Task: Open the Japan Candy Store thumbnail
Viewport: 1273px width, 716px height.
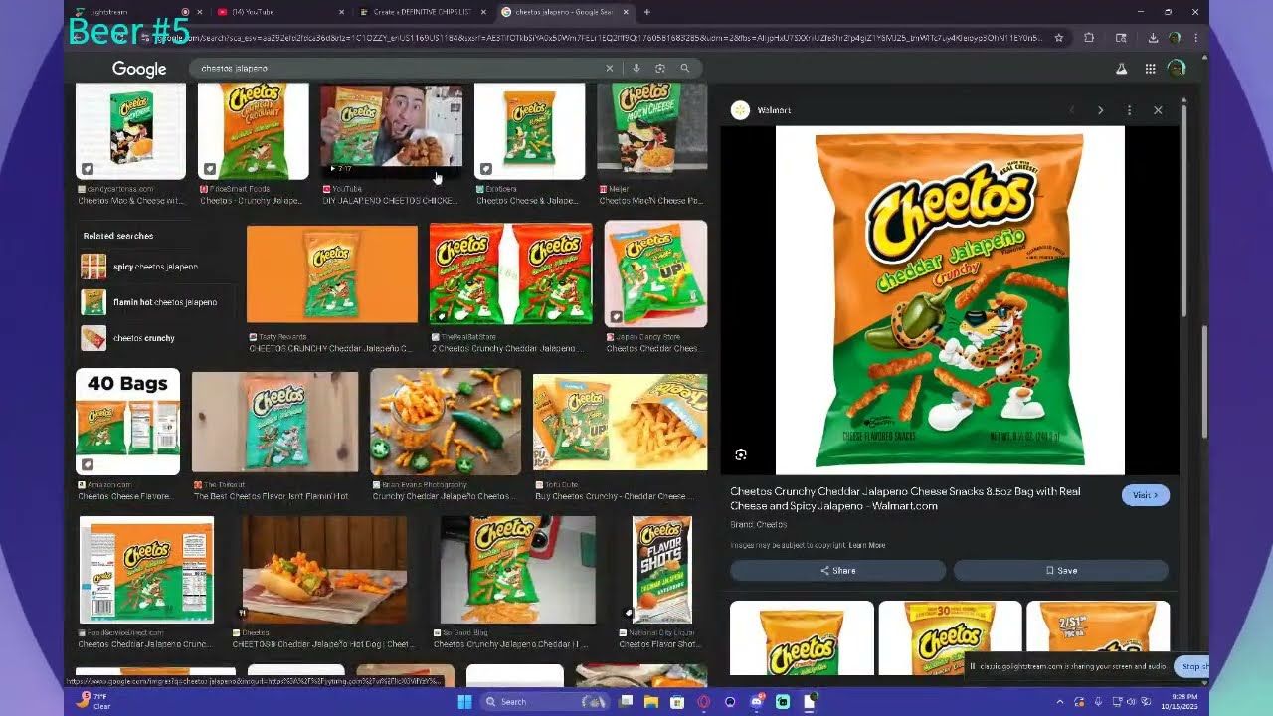Action: point(655,274)
